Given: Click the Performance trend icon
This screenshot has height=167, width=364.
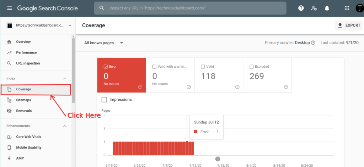Looking at the screenshot, I should [9, 52].
